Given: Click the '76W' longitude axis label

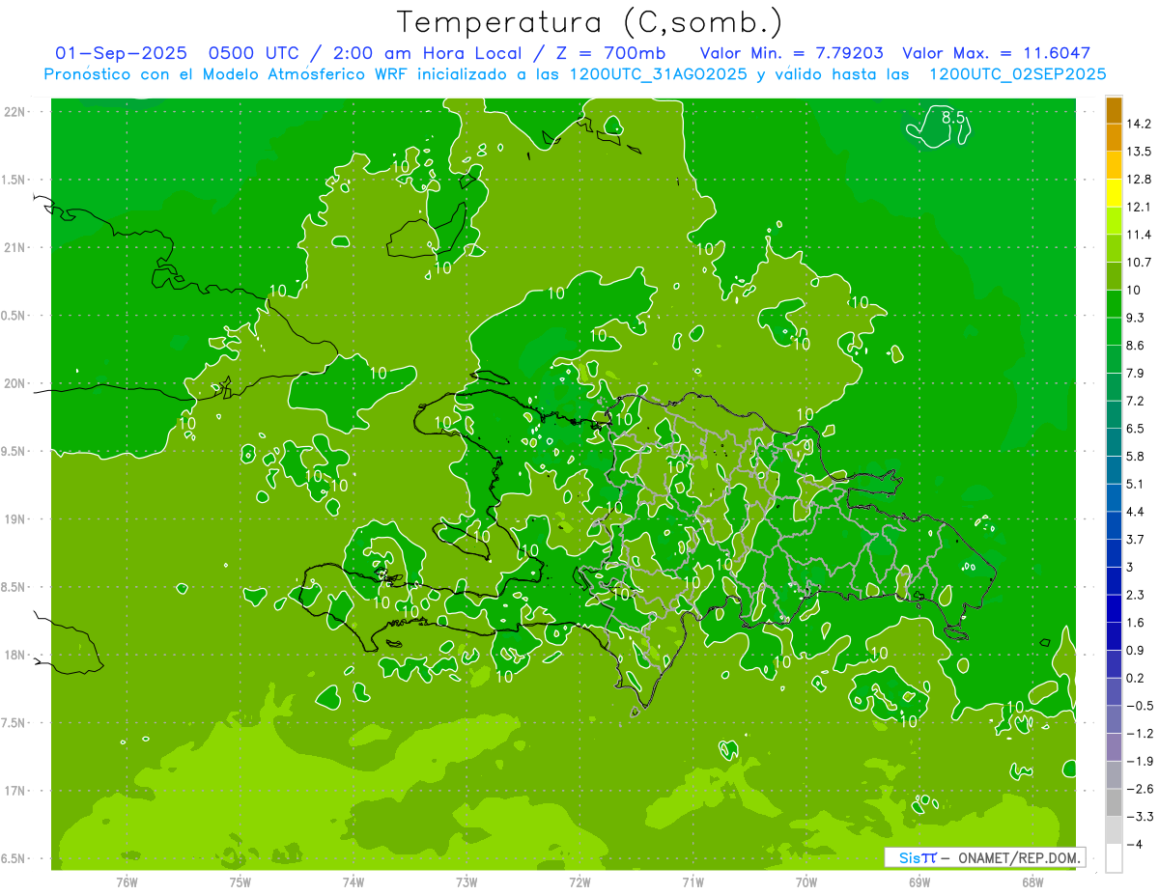Looking at the screenshot, I should coord(127,882).
